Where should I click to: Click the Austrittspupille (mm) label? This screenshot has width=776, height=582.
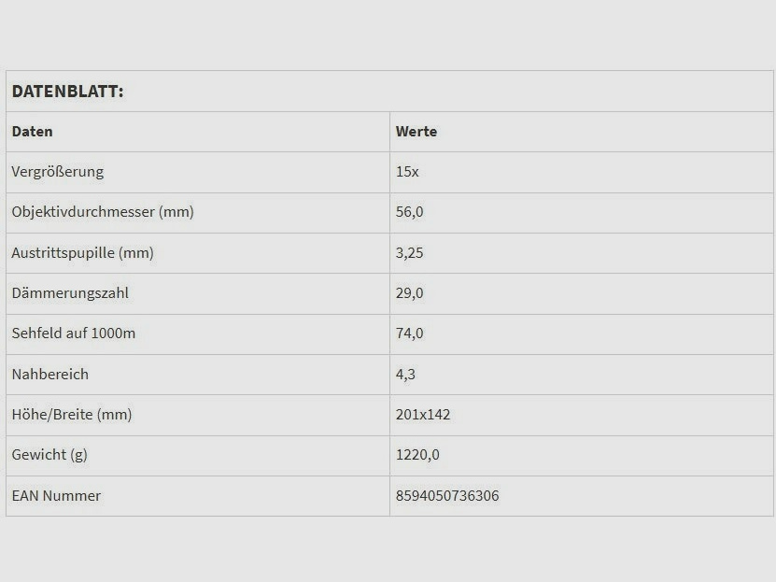(x=82, y=253)
